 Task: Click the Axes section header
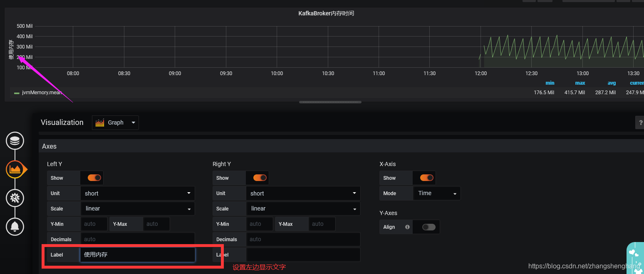(341, 146)
